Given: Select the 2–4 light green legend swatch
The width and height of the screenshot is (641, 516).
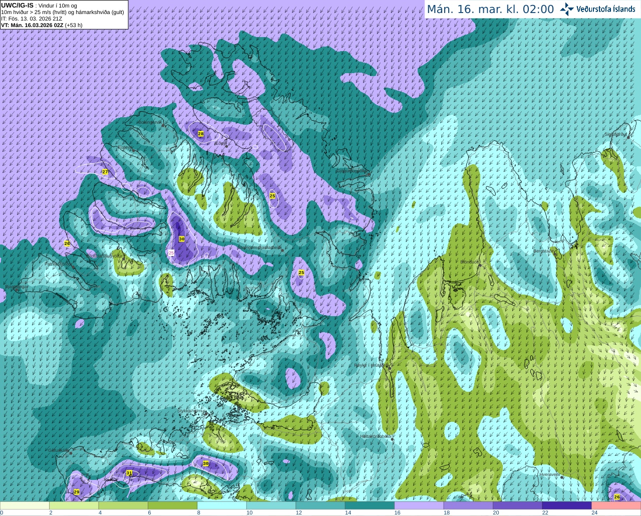Looking at the screenshot, I should click(74, 505).
